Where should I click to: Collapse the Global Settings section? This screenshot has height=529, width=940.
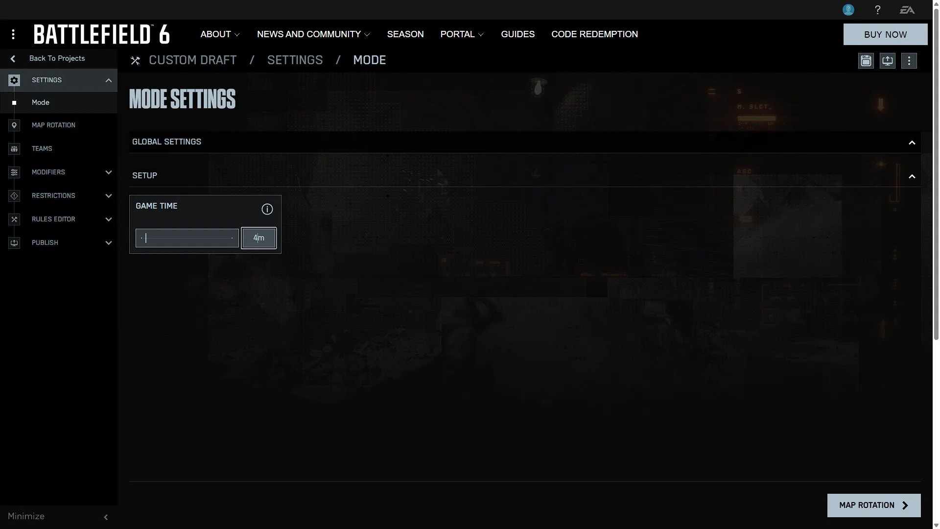click(x=912, y=143)
